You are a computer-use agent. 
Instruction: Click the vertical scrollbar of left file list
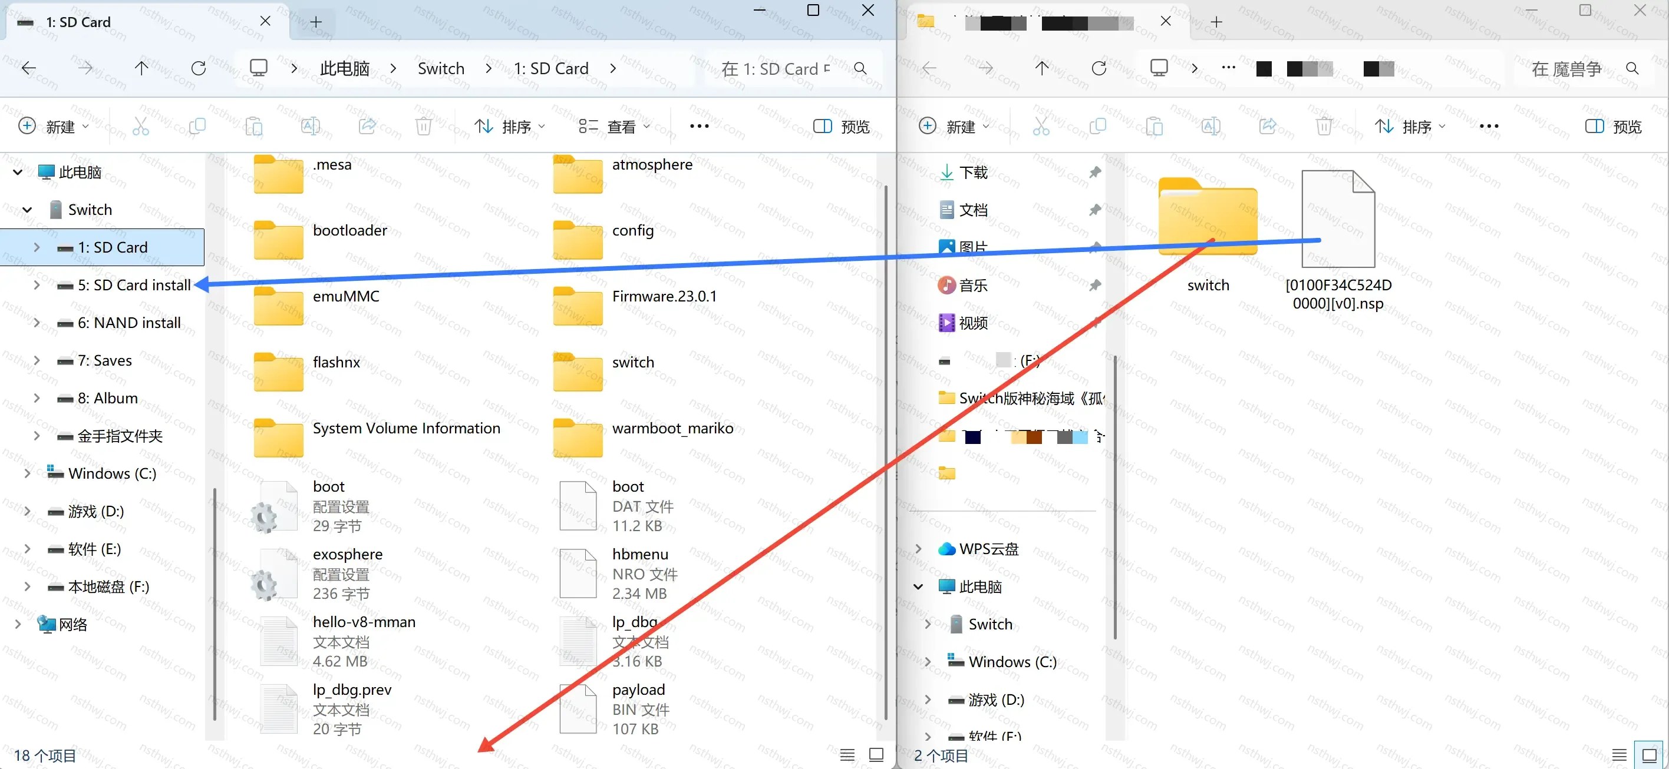[886, 453]
